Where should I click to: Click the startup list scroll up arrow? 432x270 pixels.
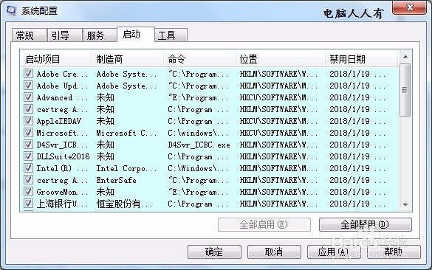pos(405,57)
